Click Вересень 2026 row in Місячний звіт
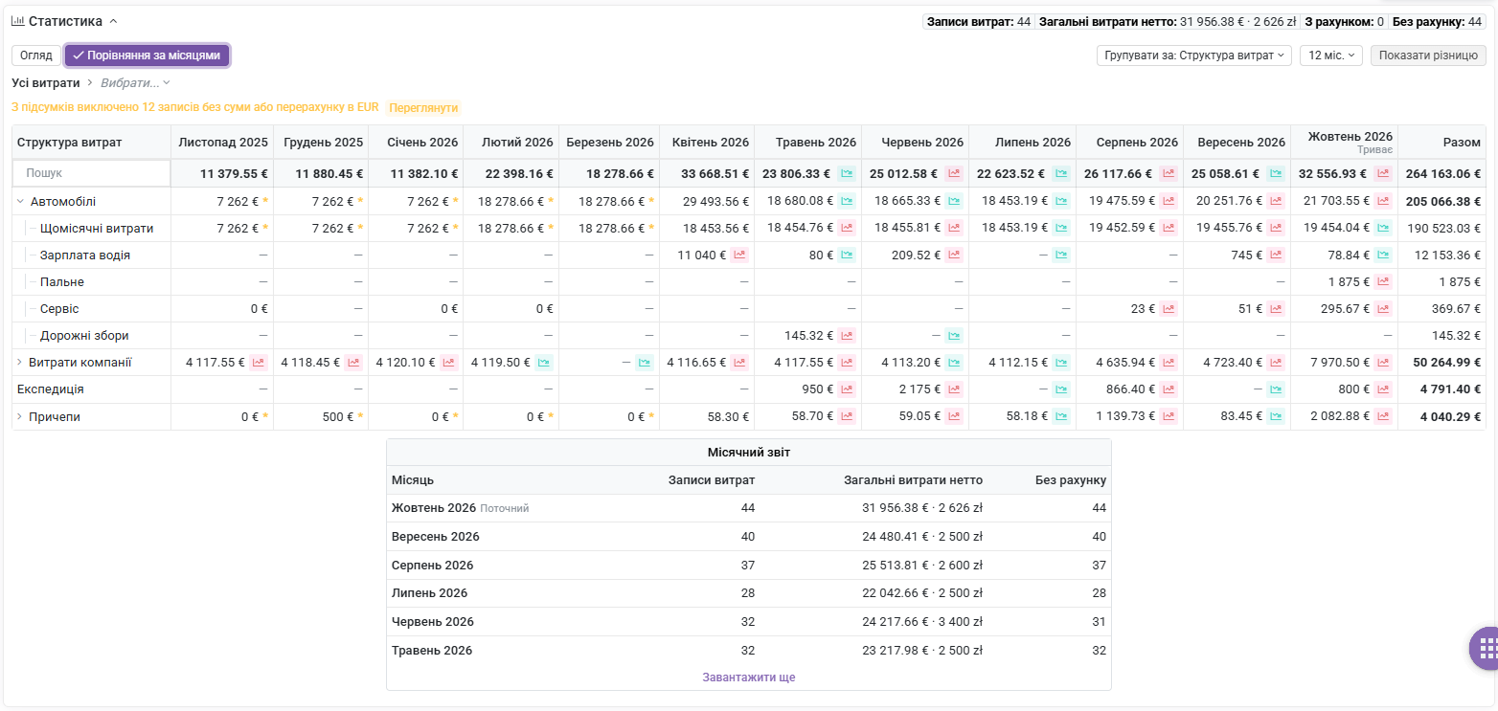The image size is (1498, 711). point(748,536)
